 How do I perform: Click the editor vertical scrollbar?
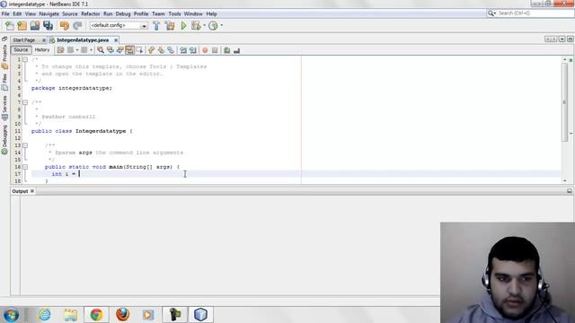(x=565, y=101)
